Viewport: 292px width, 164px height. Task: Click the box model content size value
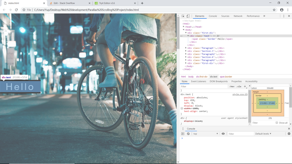pyautogui.click(x=267, y=103)
